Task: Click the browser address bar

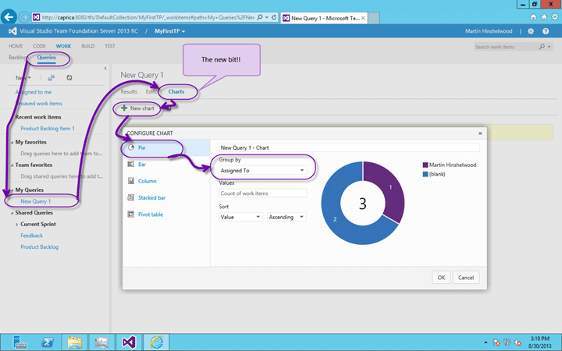Action: coord(148,17)
